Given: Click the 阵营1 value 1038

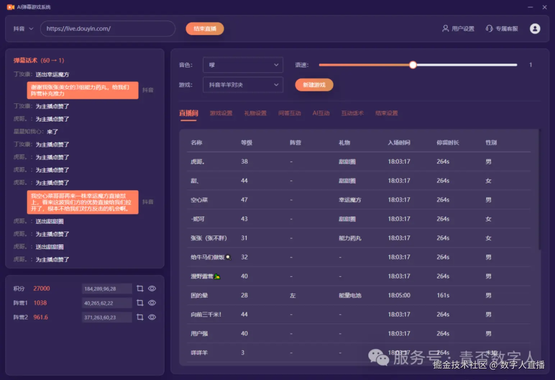Looking at the screenshot, I should 40,303.
